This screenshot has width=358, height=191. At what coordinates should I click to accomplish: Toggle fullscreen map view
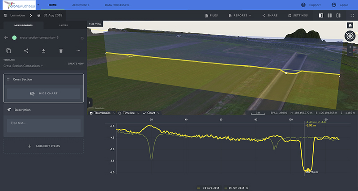click(x=352, y=16)
